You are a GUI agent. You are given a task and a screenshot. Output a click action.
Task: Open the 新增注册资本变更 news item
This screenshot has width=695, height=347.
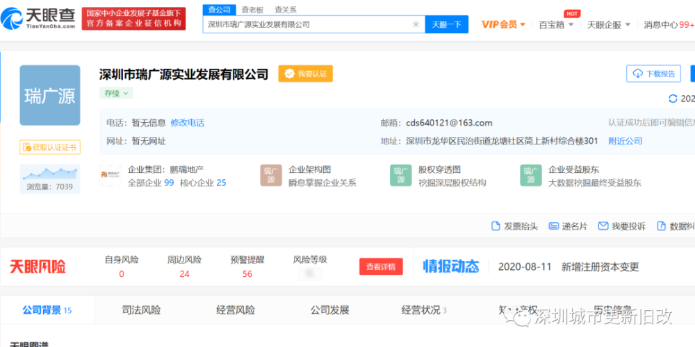[x=600, y=267]
